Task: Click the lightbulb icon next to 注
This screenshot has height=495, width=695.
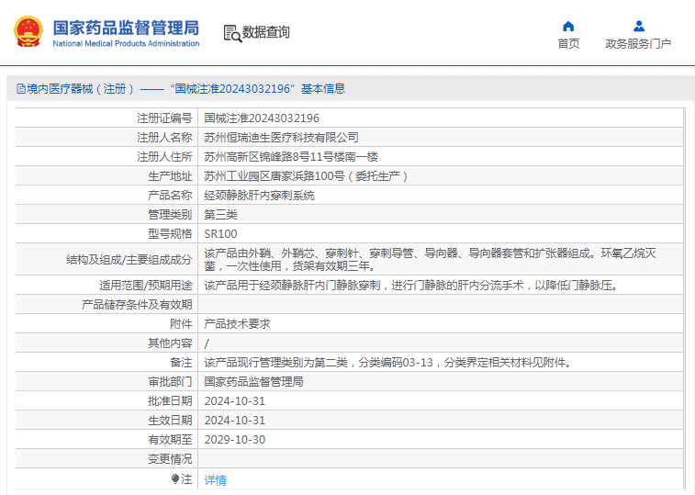Action: point(175,479)
